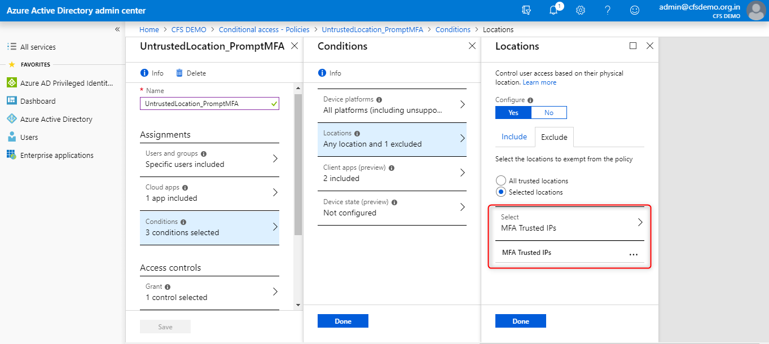Open the Client apps (preview) condition
This screenshot has height=344, width=769.
392,173
